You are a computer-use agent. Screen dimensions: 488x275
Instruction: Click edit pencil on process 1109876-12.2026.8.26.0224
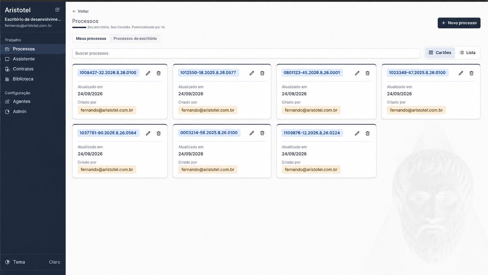tap(357, 133)
